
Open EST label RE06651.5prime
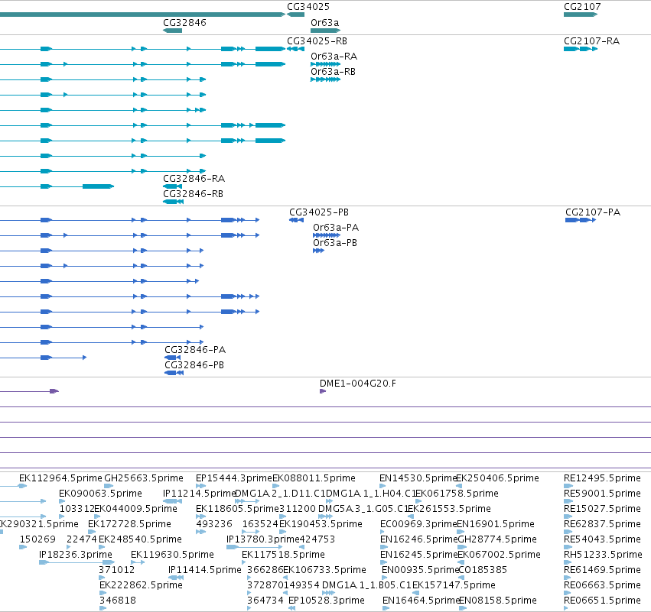click(x=602, y=601)
